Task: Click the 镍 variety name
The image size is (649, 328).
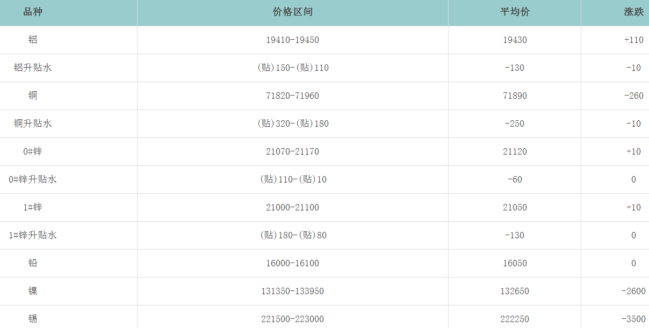Action: point(33,291)
